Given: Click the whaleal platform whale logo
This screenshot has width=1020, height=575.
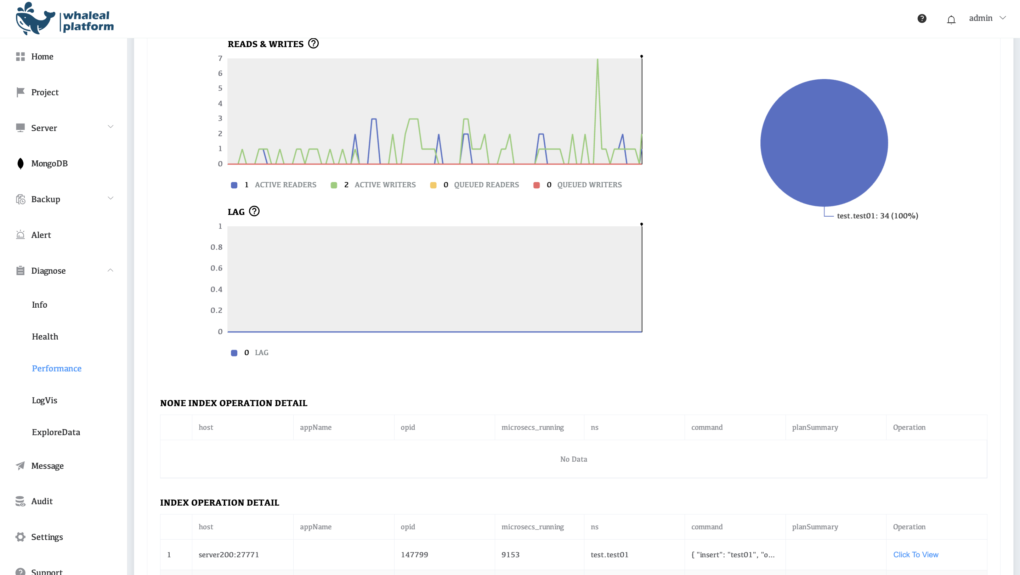Looking at the screenshot, I should pyautogui.click(x=36, y=19).
